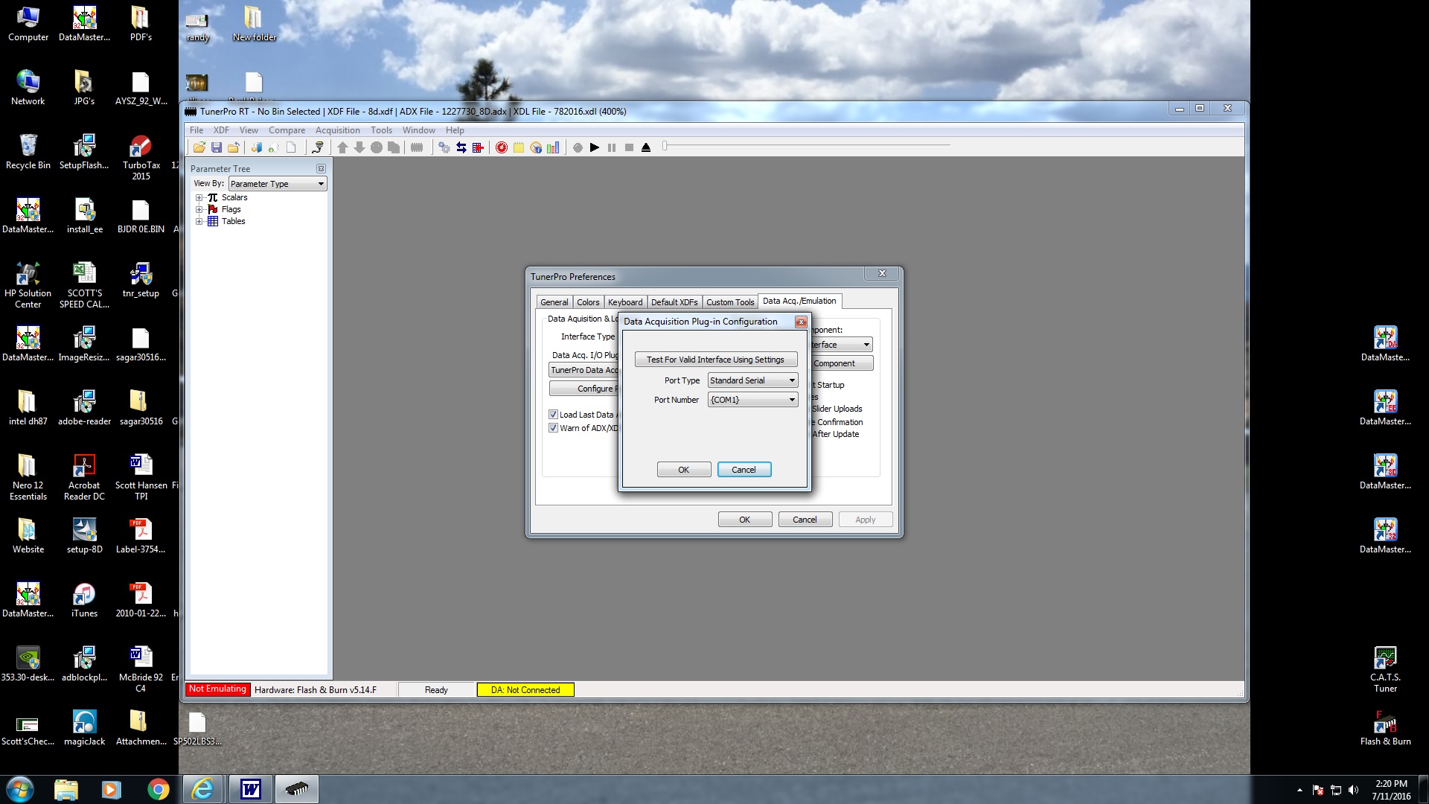
Task: Click the gray up arrow toolbar icon
Action: tap(342, 147)
